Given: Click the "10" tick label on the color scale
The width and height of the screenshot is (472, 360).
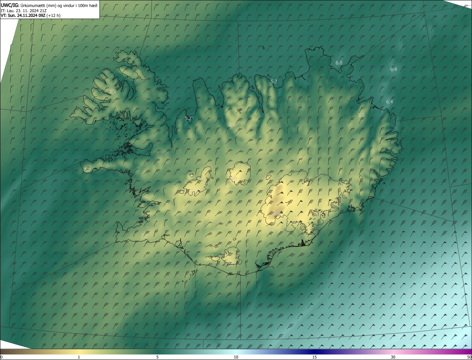Looking at the screenshot, I should (x=236, y=357).
